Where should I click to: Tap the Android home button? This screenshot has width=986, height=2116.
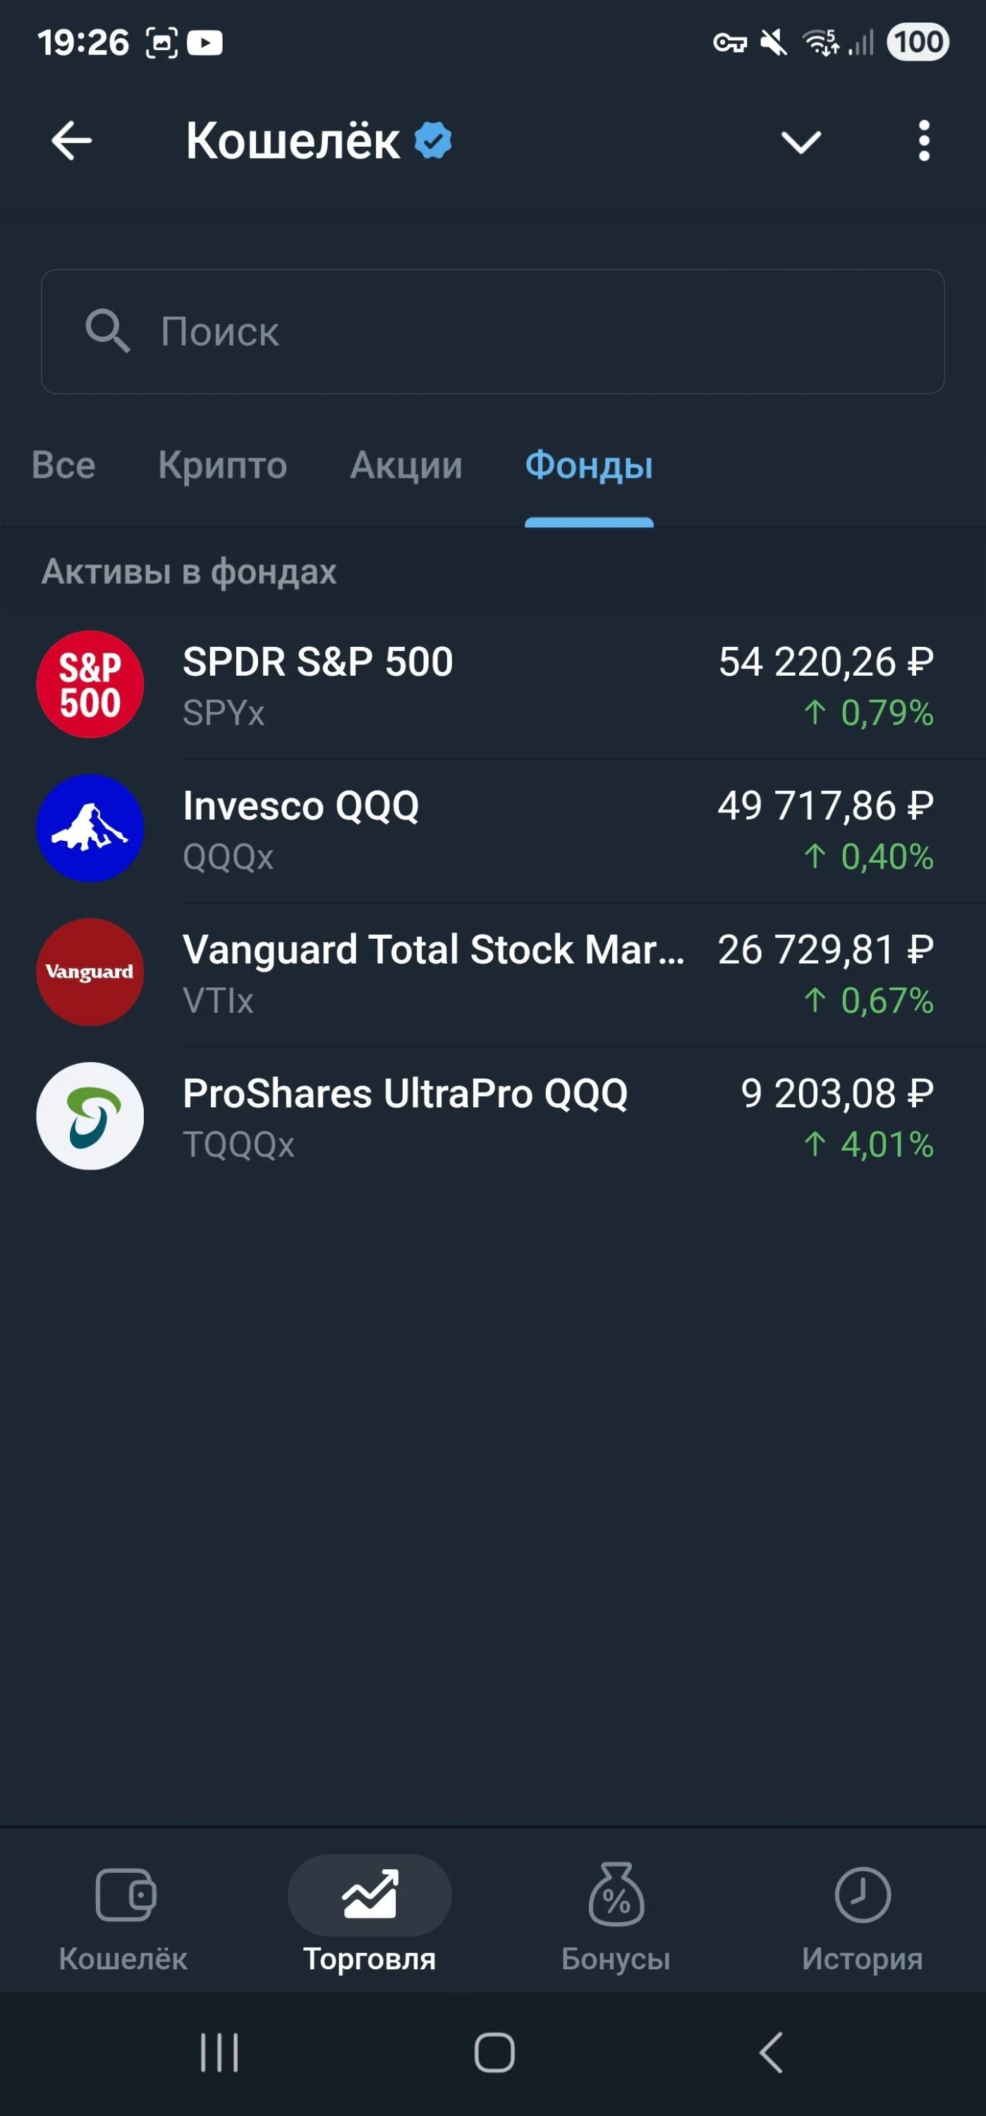(x=494, y=2053)
